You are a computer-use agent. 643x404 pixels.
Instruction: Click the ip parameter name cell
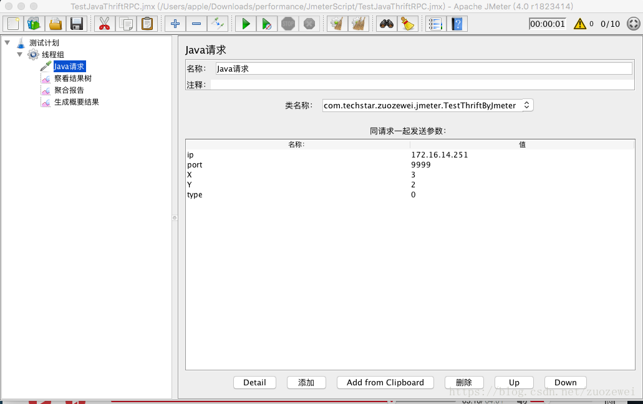click(x=297, y=155)
